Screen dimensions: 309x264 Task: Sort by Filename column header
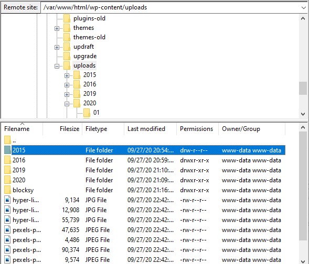click(x=22, y=129)
